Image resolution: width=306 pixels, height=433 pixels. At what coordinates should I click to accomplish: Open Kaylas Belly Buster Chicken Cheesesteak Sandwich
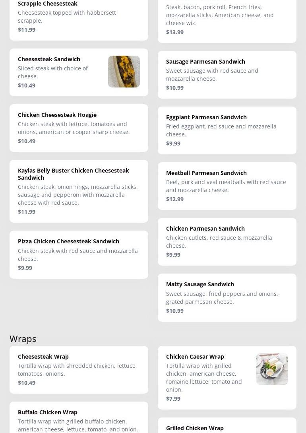[x=79, y=191]
